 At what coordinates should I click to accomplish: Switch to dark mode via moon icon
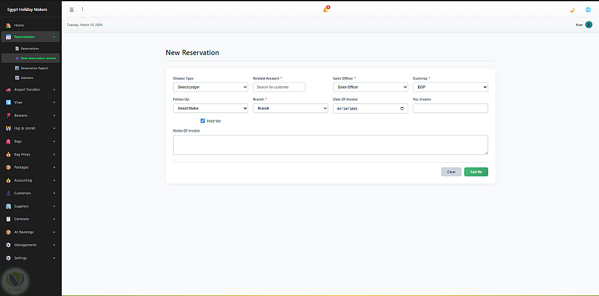click(571, 10)
